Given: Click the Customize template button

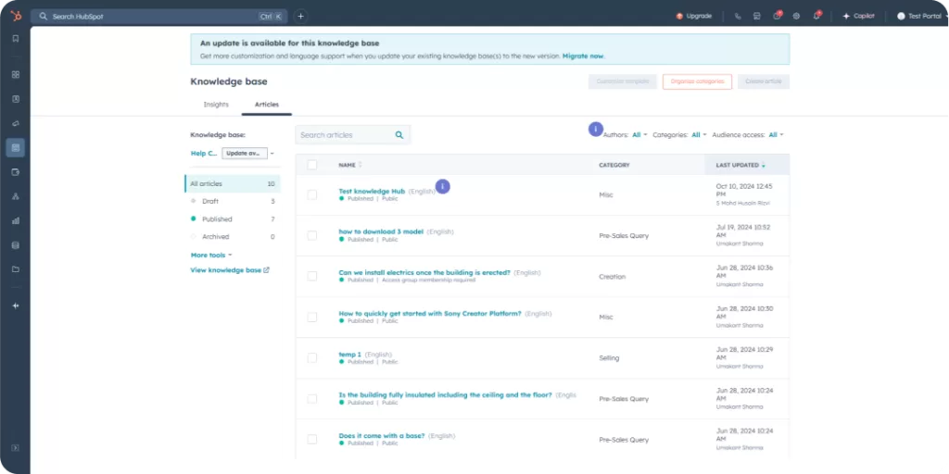Looking at the screenshot, I should (x=622, y=81).
